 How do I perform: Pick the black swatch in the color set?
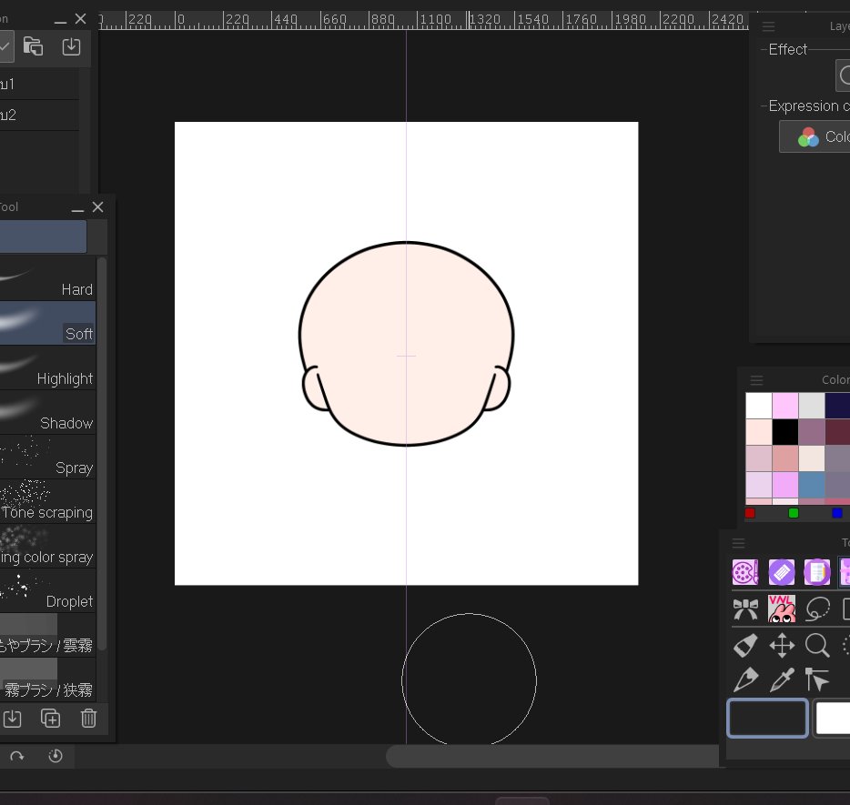tap(785, 432)
